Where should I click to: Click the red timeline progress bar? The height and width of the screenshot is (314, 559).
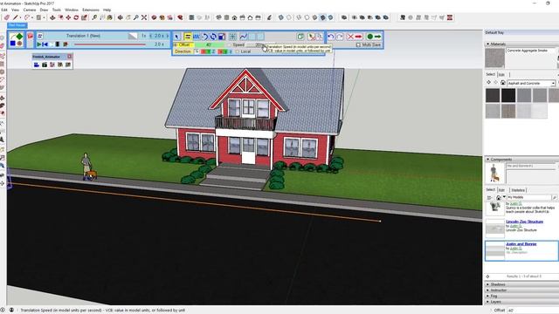pyautogui.click(x=110, y=44)
